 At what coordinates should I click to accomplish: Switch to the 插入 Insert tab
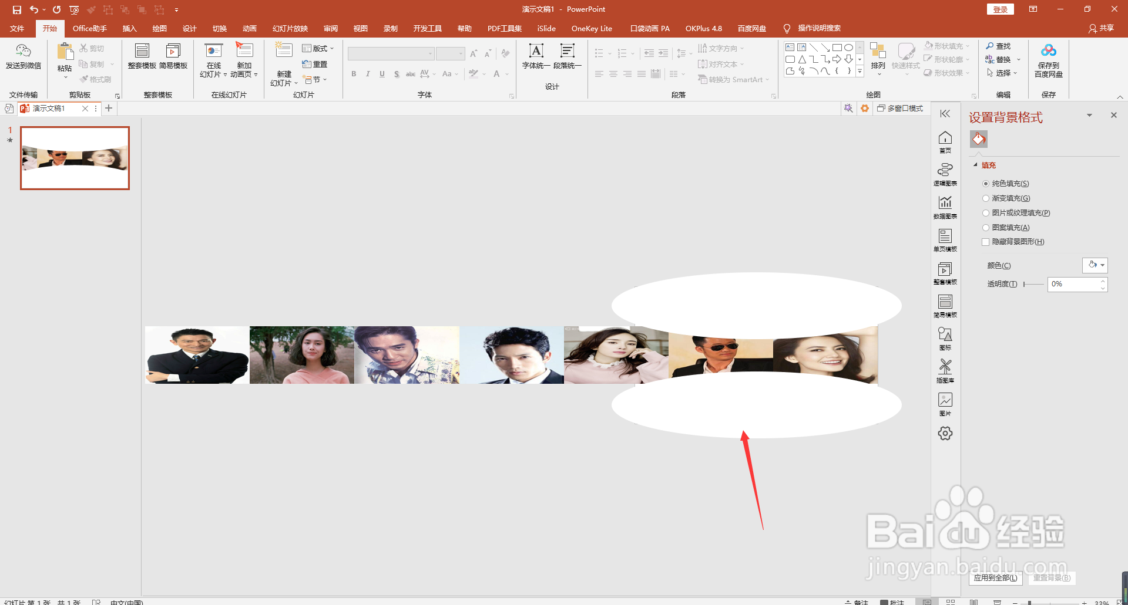[129, 29]
